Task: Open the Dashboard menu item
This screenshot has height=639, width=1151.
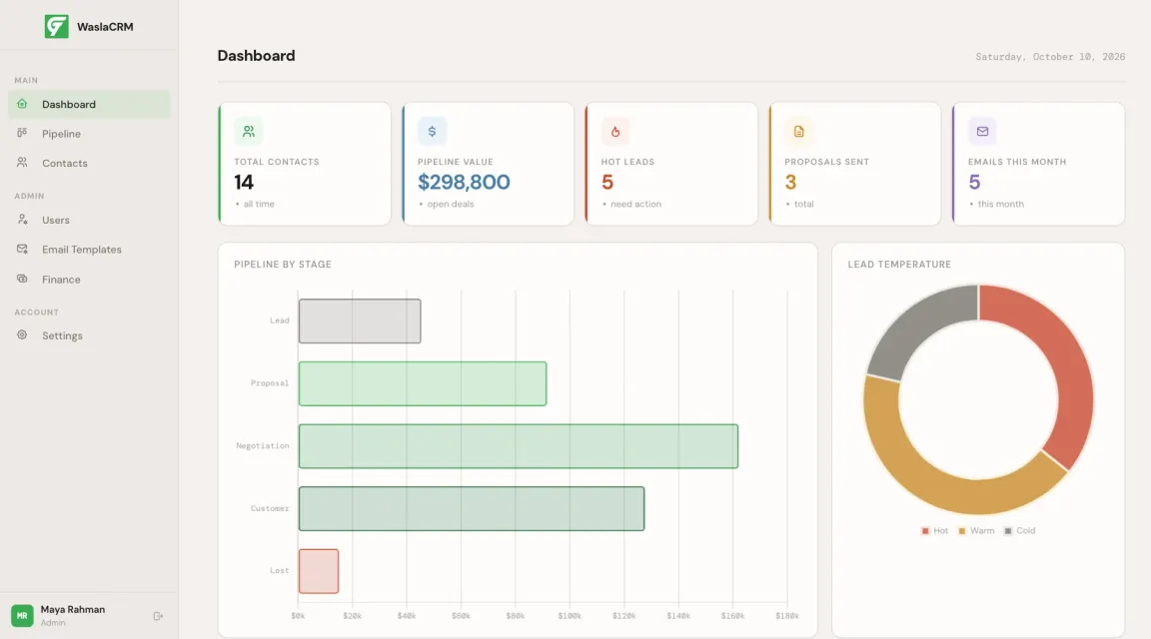Action: pos(89,104)
